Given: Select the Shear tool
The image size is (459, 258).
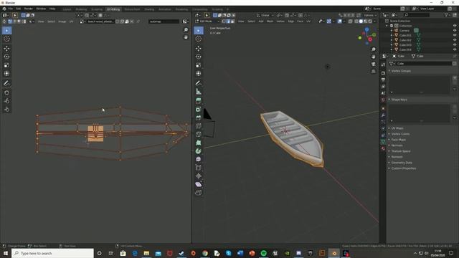Looking at the screenshot, I should 199,184.
